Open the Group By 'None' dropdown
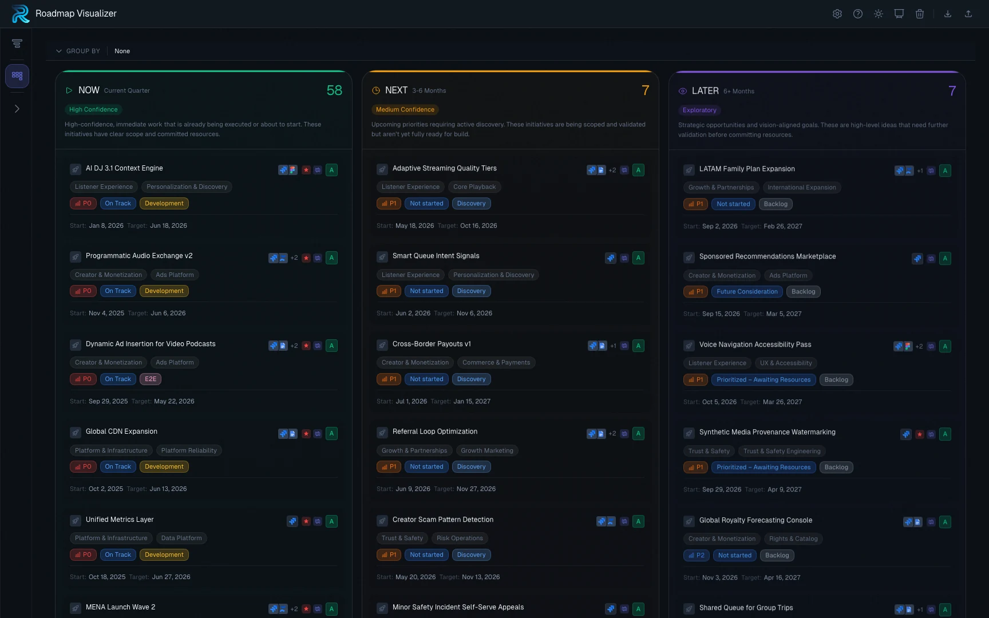989x618 pixels. (122, 51)
